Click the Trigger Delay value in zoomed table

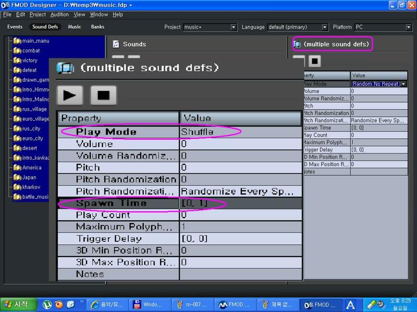pyautogui.click(x=241, y=239)
